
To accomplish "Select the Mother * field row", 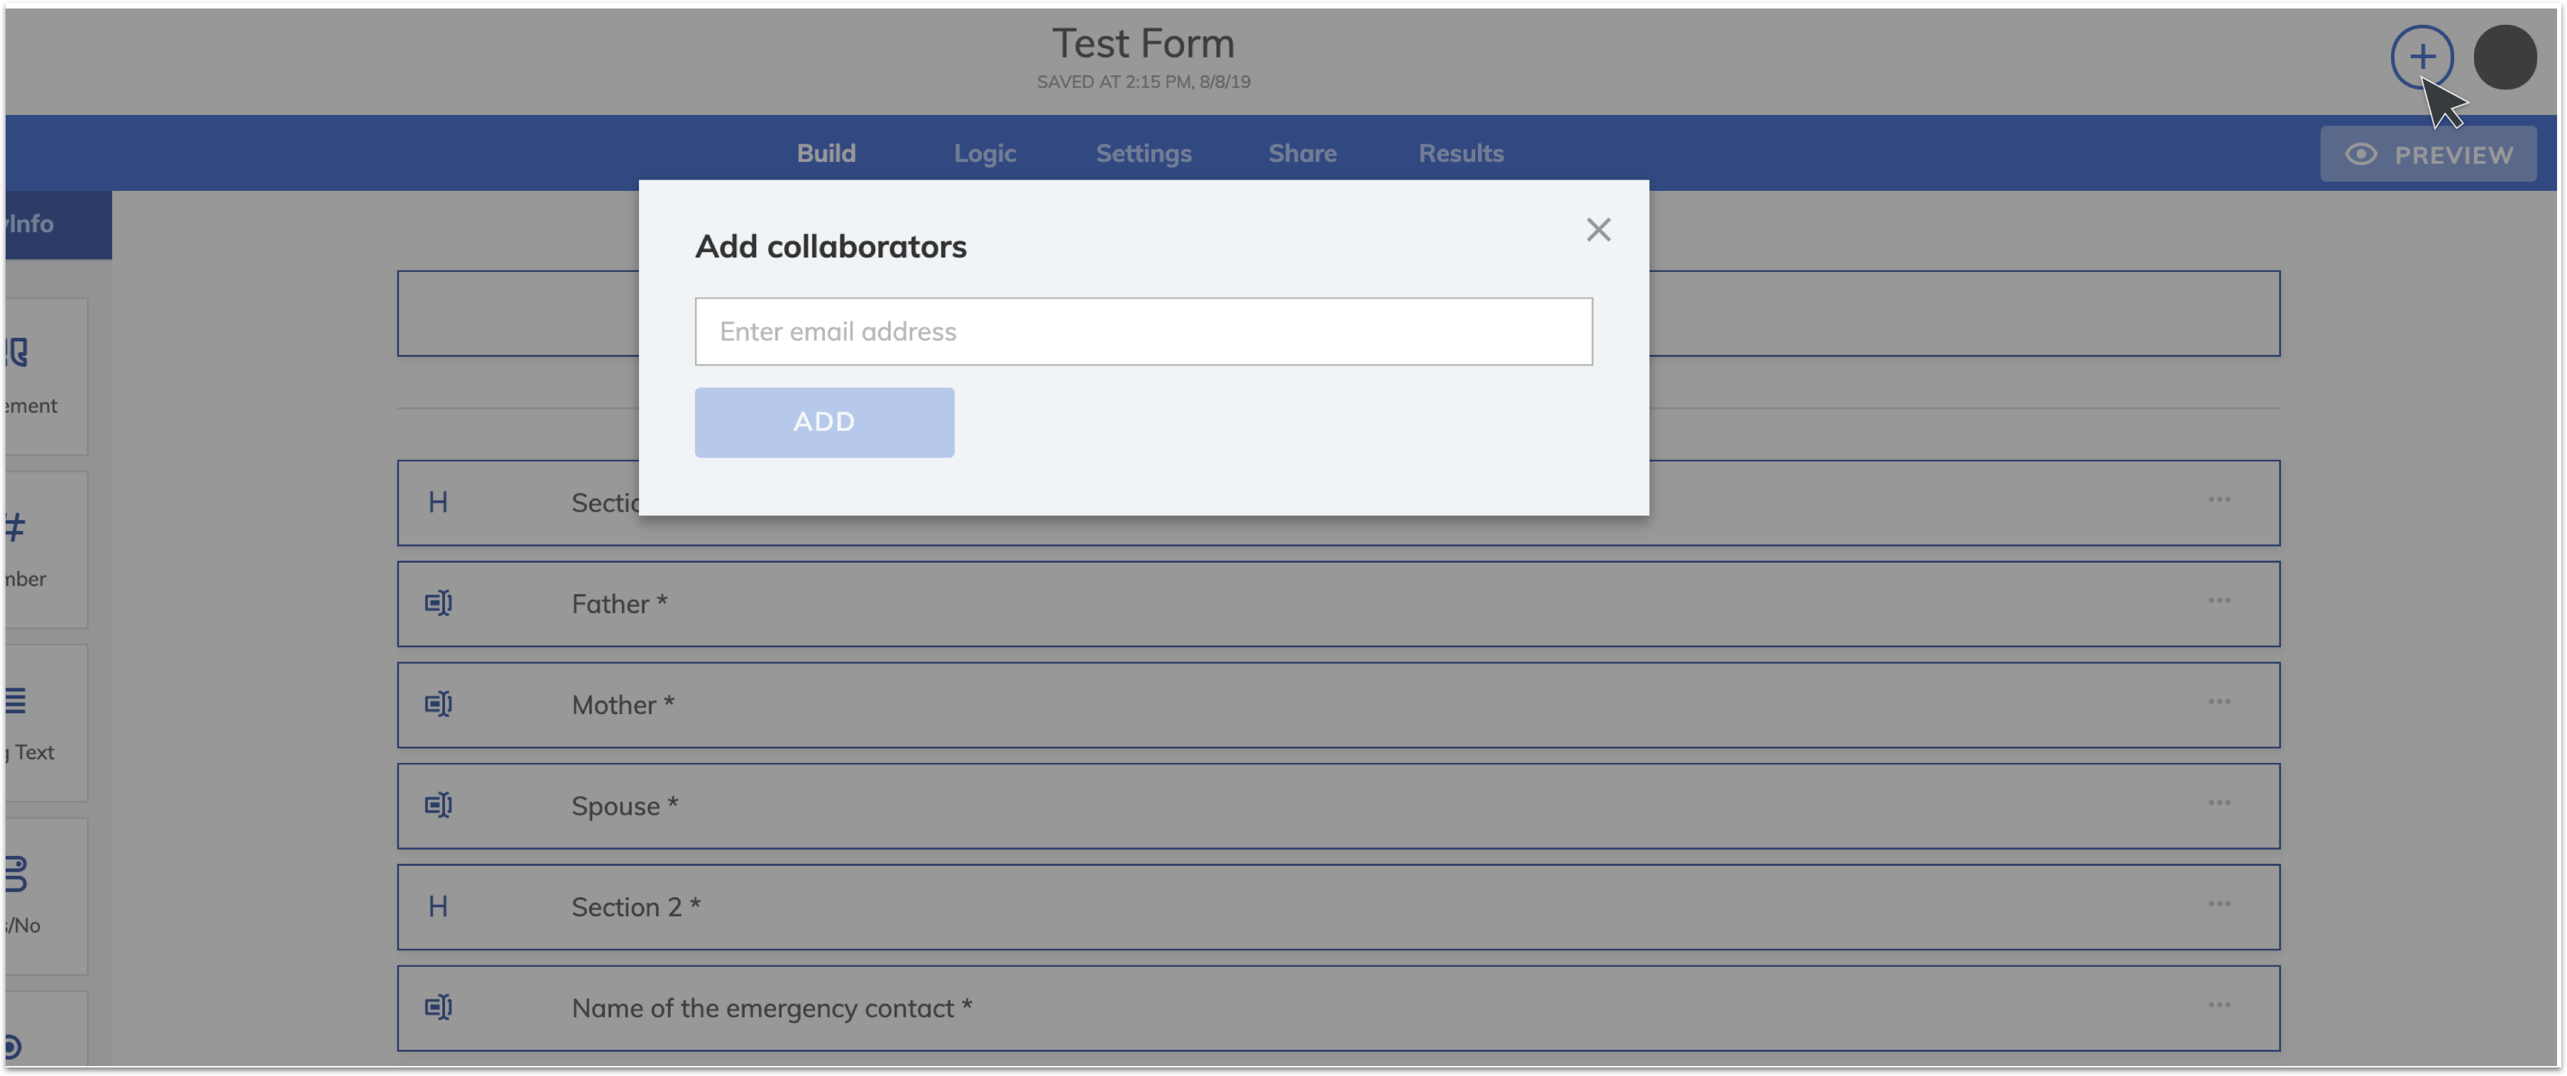I will click(x=1337, y=706).
